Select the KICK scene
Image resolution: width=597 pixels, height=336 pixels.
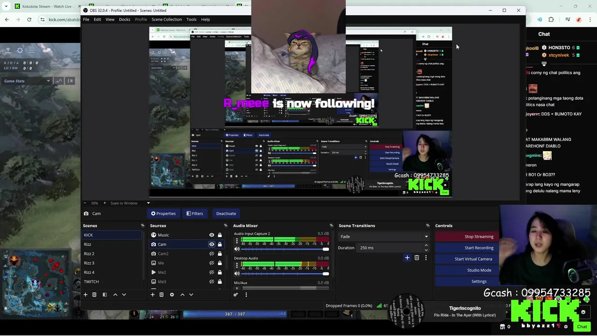pos(111,235)
